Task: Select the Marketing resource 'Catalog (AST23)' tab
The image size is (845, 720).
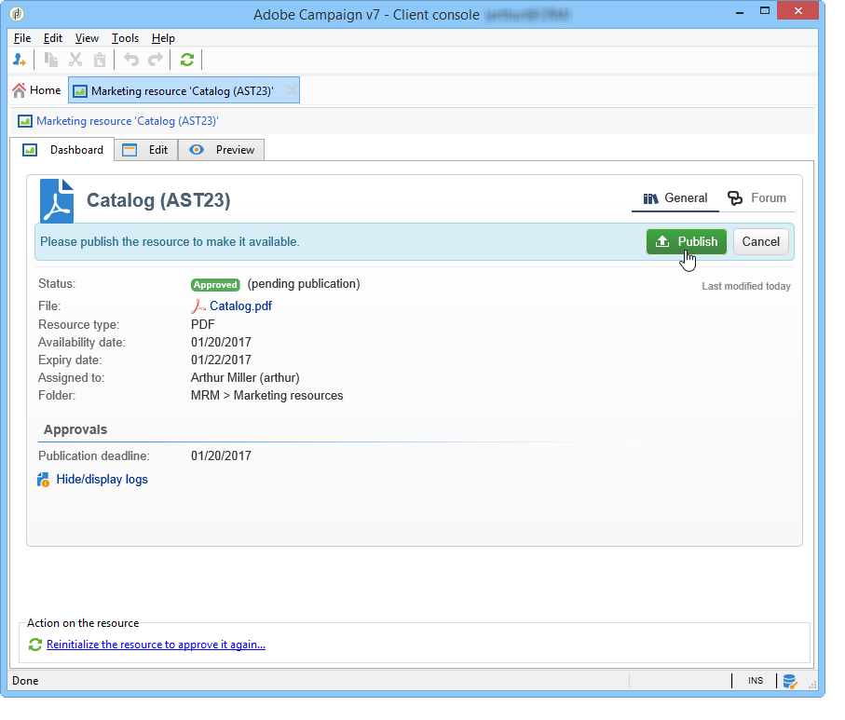Action: tap(184, 90)
